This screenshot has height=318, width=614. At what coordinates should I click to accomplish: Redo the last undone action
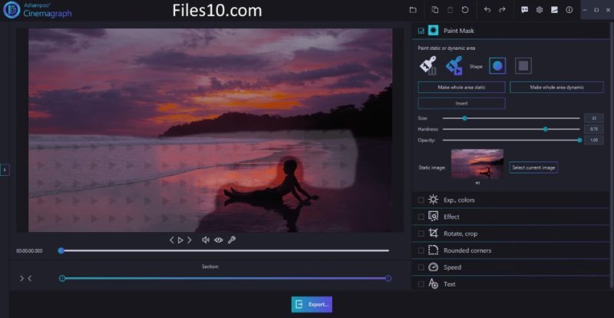coord(502,10)
